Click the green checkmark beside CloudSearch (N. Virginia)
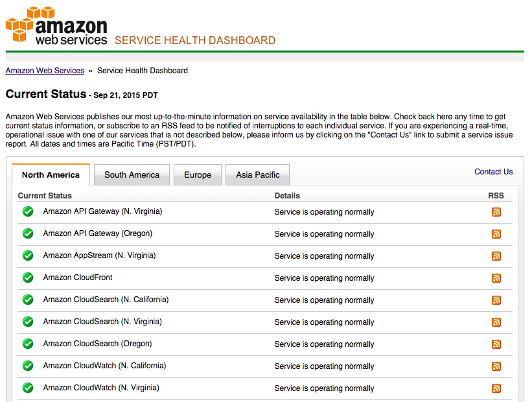 coord(27,322)
